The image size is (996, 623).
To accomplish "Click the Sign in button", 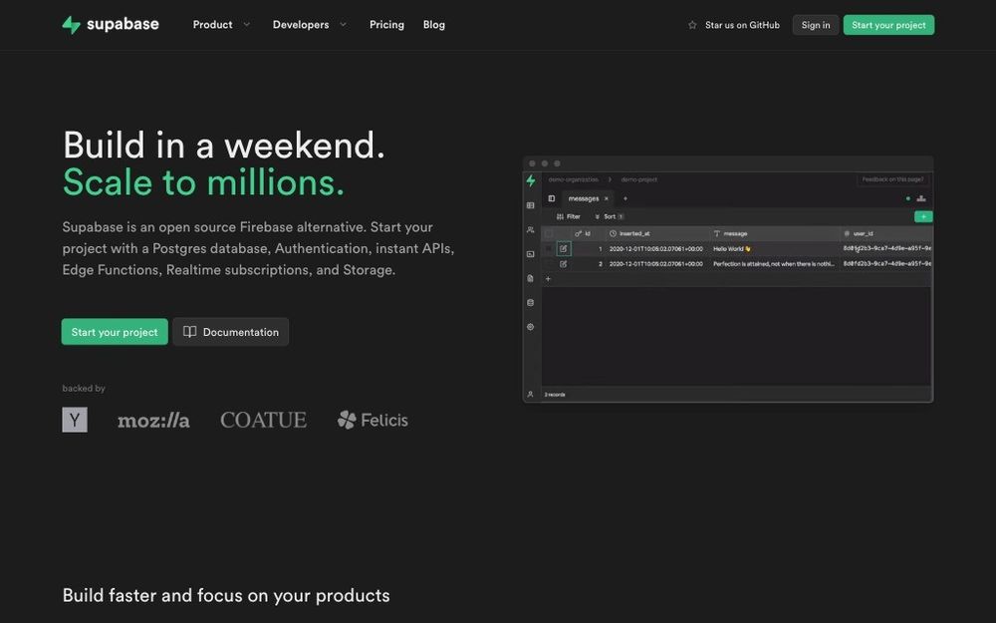I will [816, 25].
